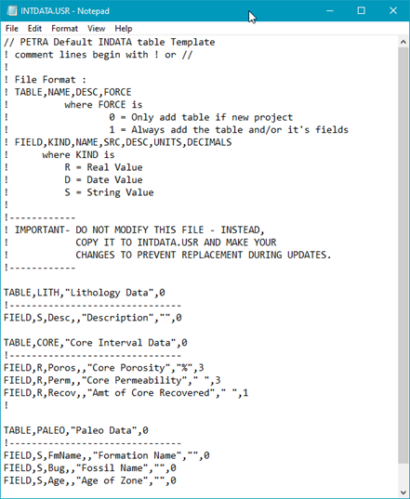Open the Edit menu
This screenshot has height=499, width=410.
[x=34, y=28]
